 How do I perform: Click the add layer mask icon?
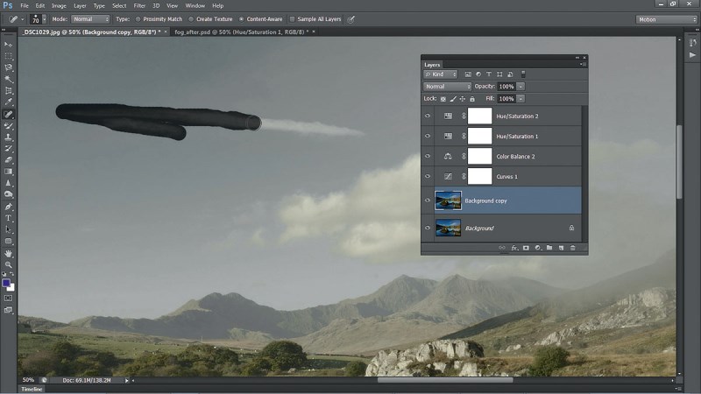[526, 248]
